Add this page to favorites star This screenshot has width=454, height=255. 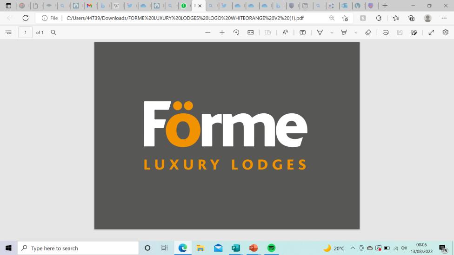(345, 18)
